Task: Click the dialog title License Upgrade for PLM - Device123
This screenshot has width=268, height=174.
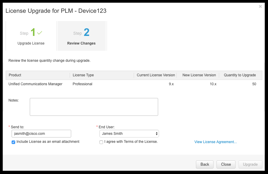Action: [56, 11]
